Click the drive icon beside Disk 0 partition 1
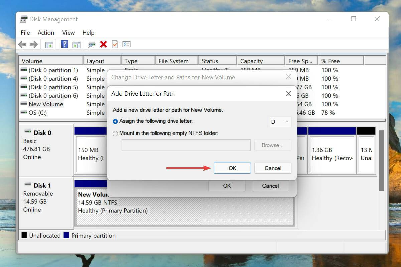Viewport: 401px width, 267px height. (24, 70)
